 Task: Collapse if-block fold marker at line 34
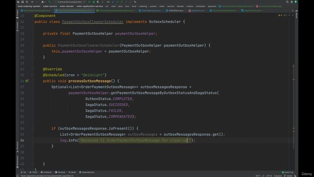[33, 128]
